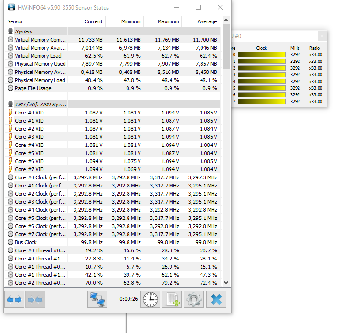The width and height of the screenshot is (341, 333).
Task: Click the Ratio column label in CPU #0 window
Action: tap(314, 48)
